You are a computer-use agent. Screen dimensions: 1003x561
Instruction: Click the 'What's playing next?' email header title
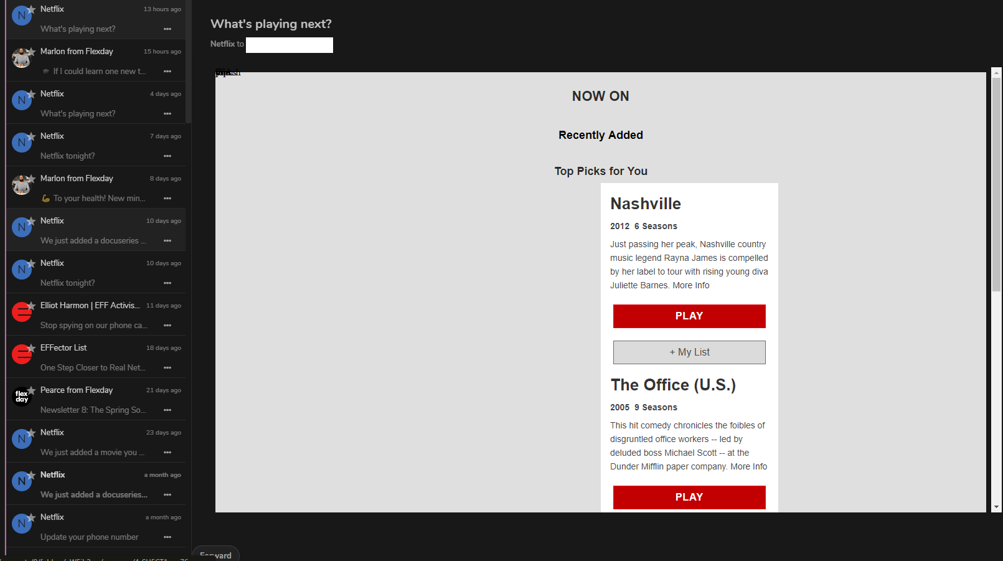click(x=271, y=24)
